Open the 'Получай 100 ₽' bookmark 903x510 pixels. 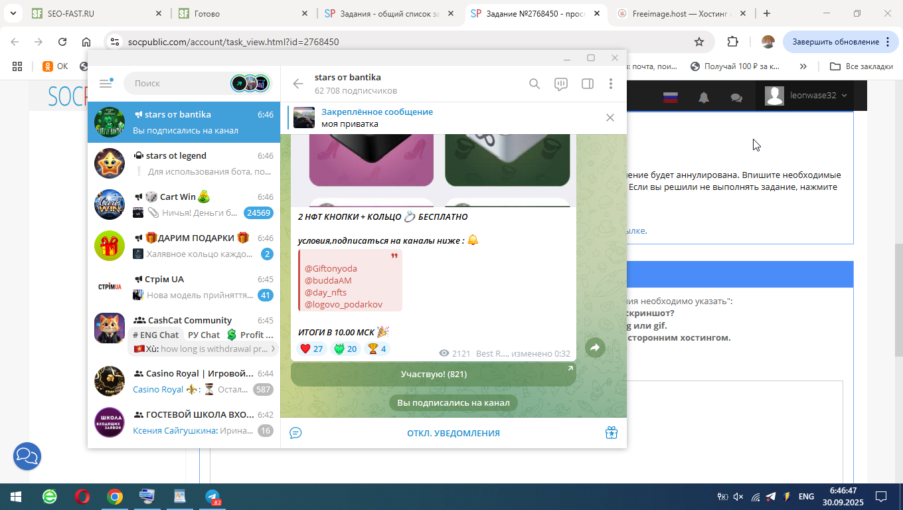pyautogui.click(x=736, y=66)
